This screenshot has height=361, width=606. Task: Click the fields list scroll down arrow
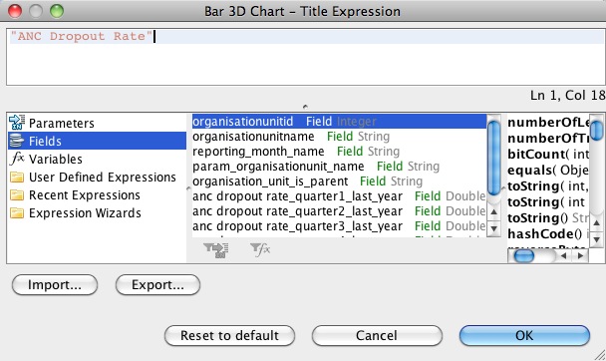pyautogui.click(x=493, y=228)
